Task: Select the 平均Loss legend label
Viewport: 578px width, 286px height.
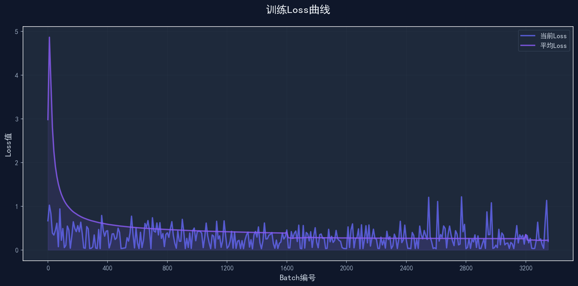Action: pyautogui.click(x=553, y=46)
